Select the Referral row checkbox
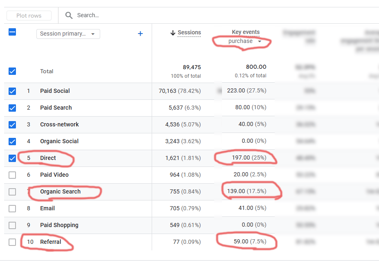 click(x=12, y=242)
